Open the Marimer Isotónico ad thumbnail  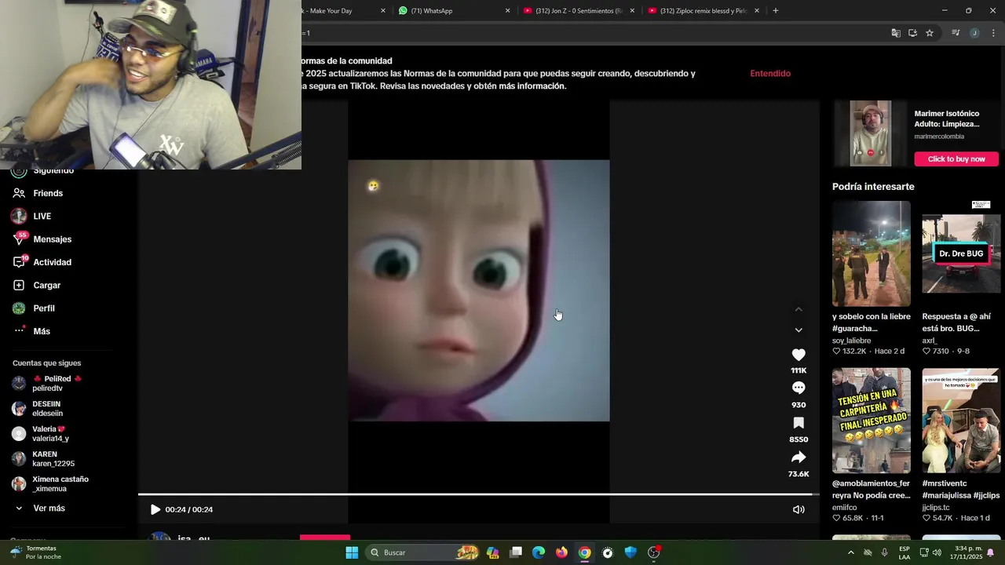click(871, 133)
